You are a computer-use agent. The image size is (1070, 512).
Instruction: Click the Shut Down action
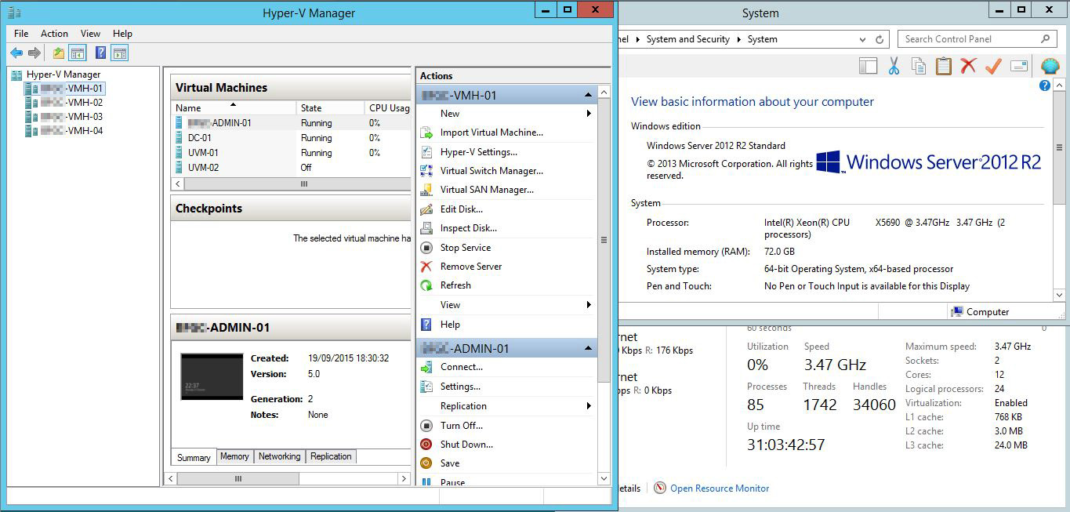(466, 445)
